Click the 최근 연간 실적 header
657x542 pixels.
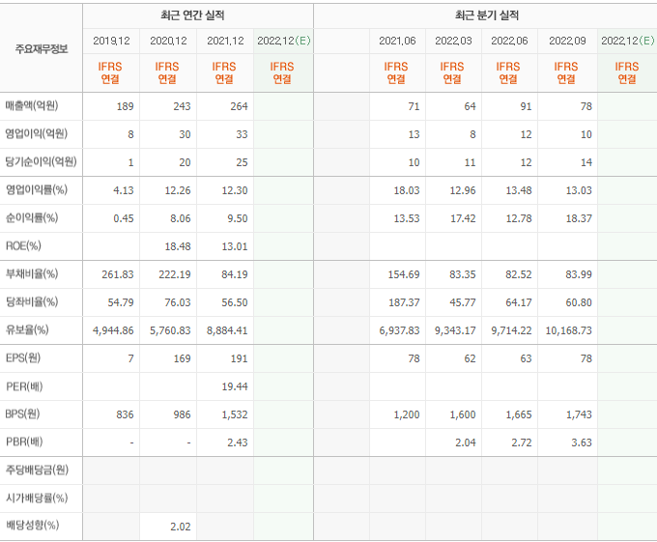192,15
